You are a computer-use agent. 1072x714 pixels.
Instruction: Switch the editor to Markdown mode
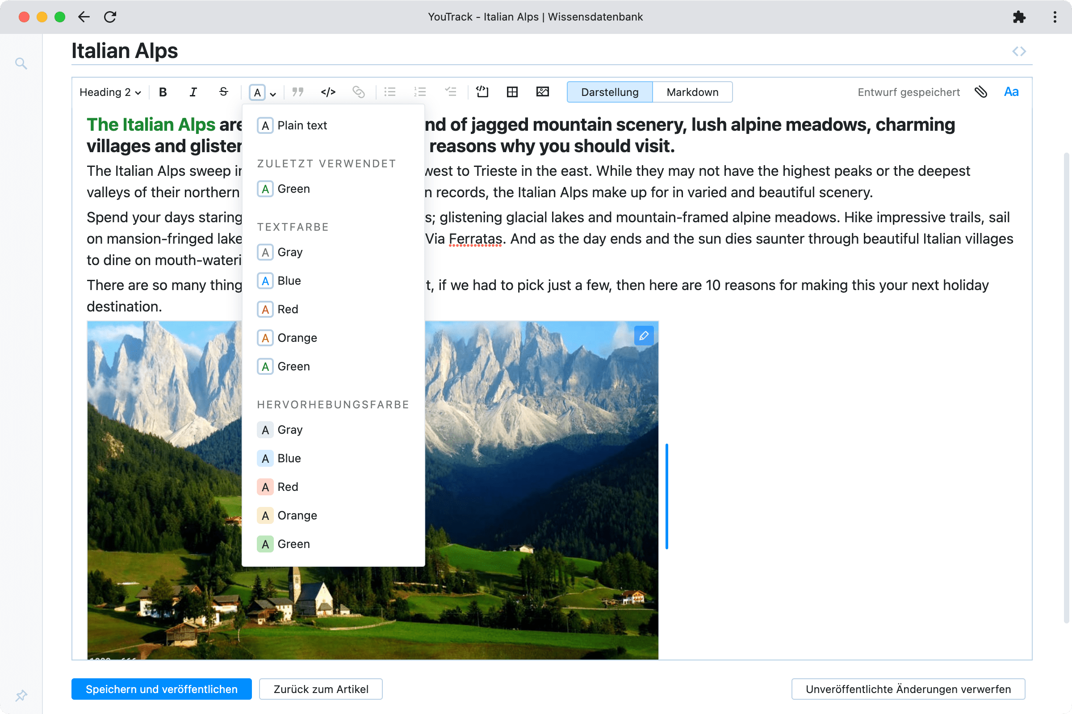pyautogui.click(x=692, y=91)
